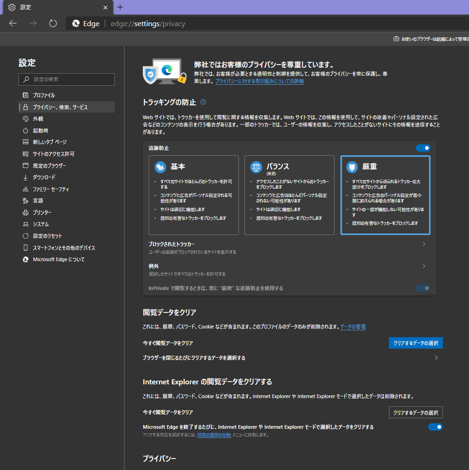Click the 設定 browser tab

58,7
